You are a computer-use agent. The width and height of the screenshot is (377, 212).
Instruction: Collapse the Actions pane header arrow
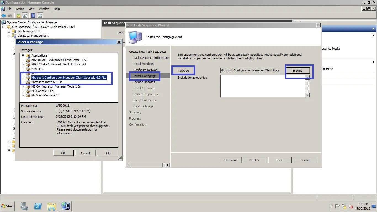click(373, 29)
